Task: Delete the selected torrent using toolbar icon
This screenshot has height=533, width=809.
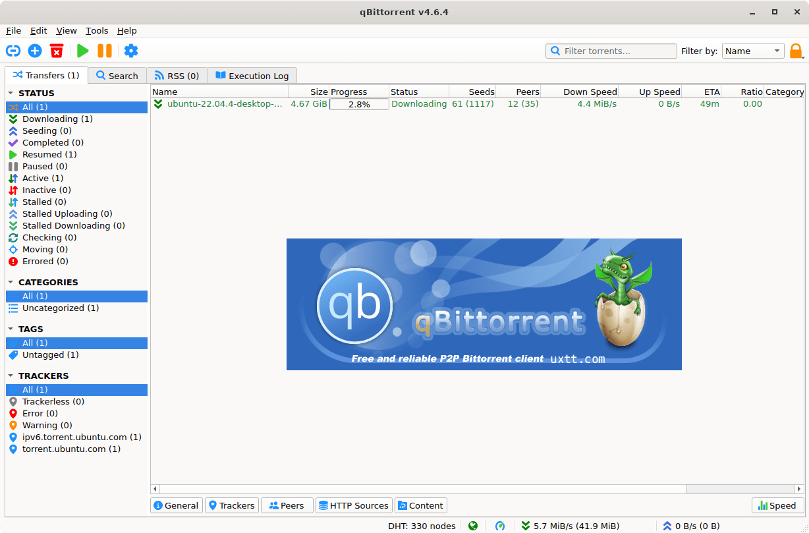Action: pos(56,51)
